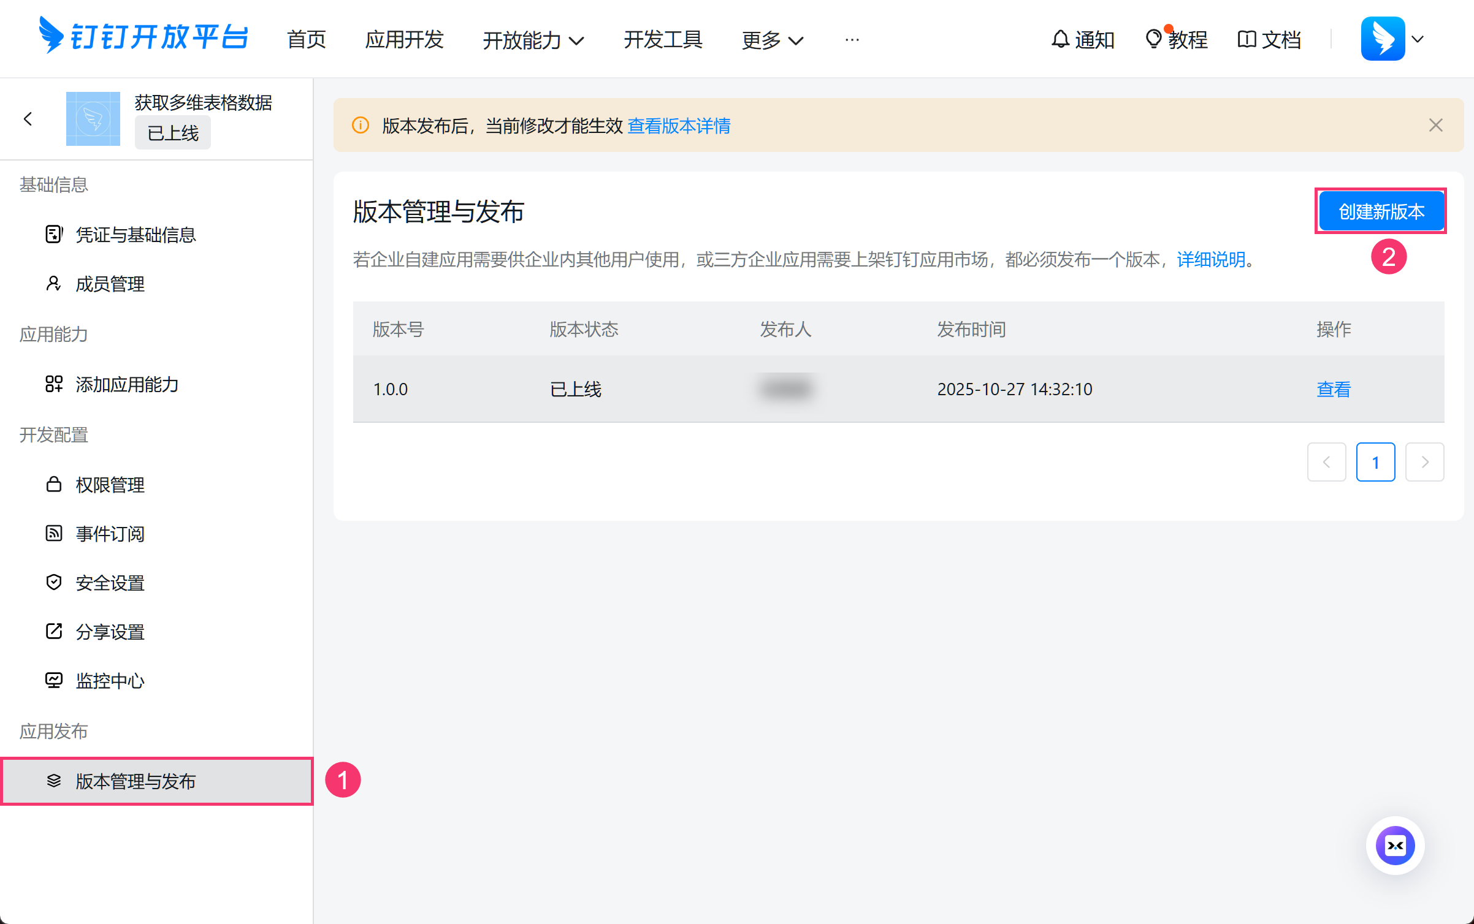Click 查看 for version 1.0.0
Image resolution: width=1474 pixels, height=924 pixels.
(x=1334, y=389)
